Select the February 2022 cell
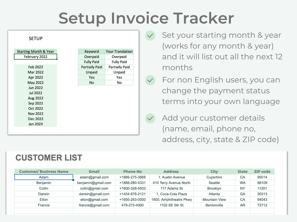Screen dimensions: 297x222 click(35, 57)
